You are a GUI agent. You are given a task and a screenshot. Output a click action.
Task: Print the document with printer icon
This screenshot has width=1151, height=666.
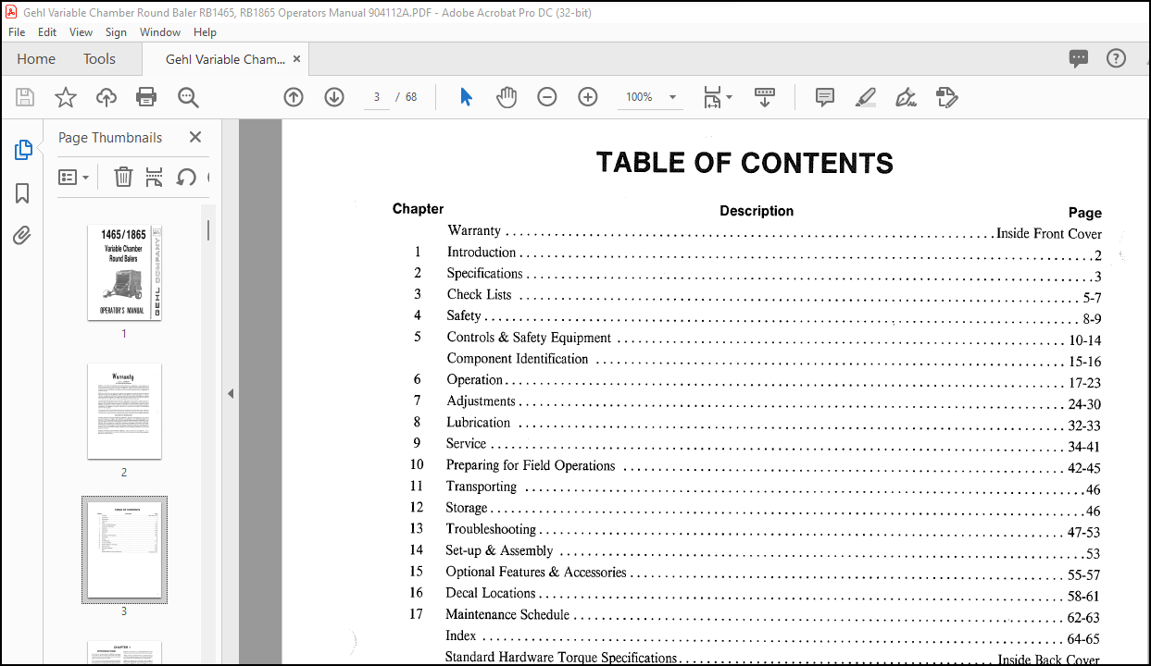point(146,97)
